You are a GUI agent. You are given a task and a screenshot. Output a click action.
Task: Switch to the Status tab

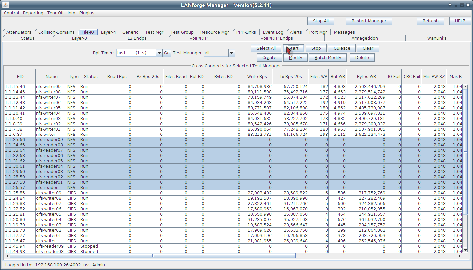(28, 38)
